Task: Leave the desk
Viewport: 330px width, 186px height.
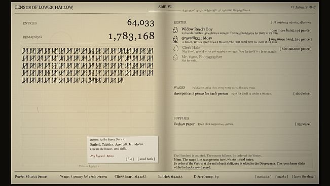Action: (x=304, y=177)
